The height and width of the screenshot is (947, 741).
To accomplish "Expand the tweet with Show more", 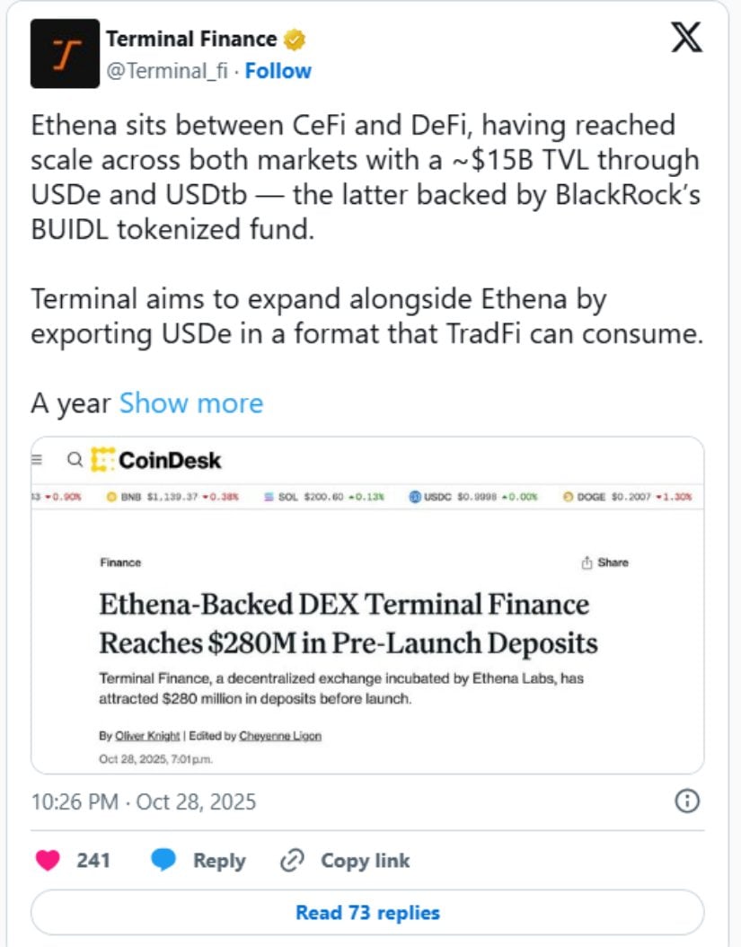I will pos(190,403).
